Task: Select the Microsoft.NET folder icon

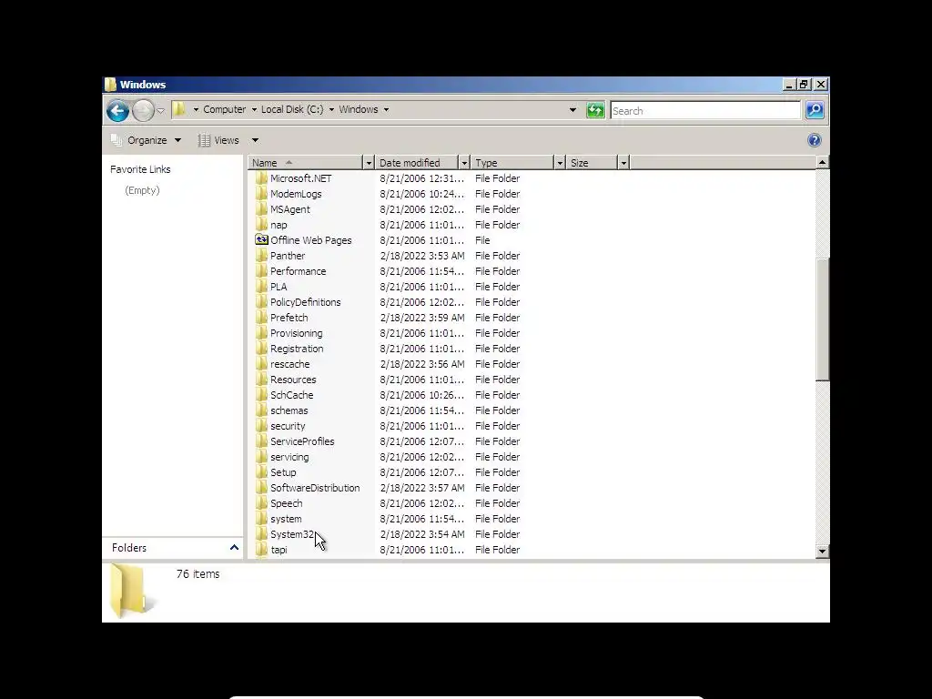Action: pos(261,178)
